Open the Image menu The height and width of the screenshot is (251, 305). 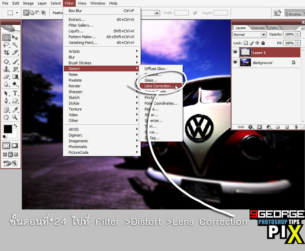[x=28, y=3]
